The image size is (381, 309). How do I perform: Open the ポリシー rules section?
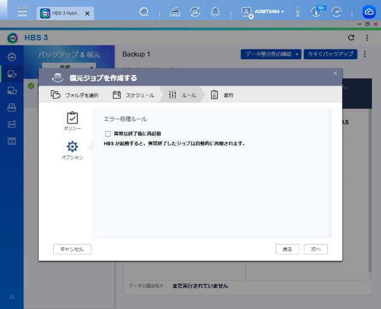[72, 121]
